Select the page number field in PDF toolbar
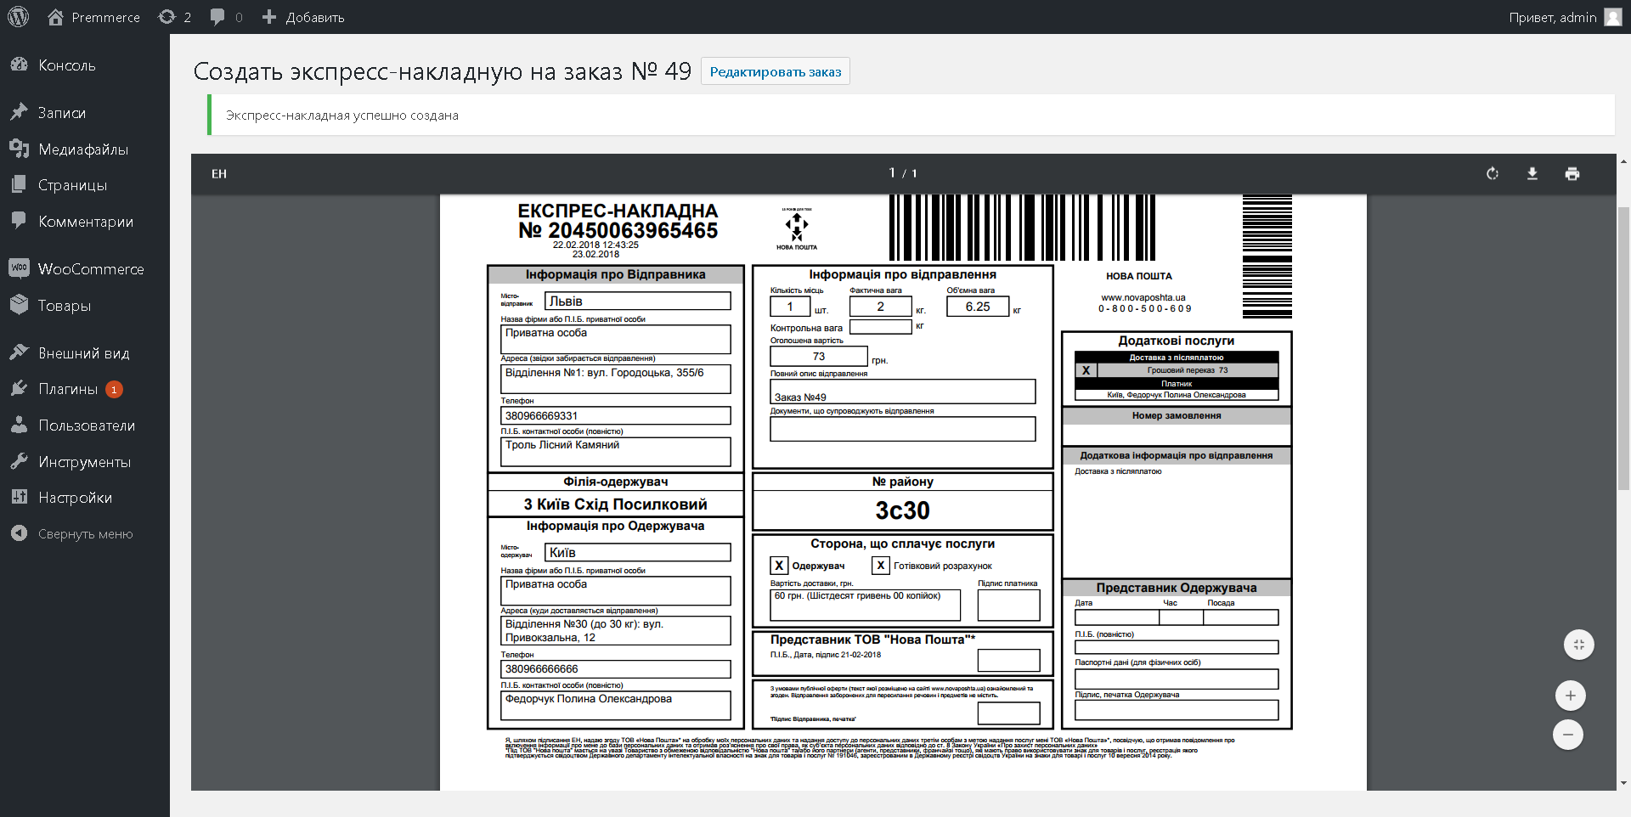 (x=892, y=172)
